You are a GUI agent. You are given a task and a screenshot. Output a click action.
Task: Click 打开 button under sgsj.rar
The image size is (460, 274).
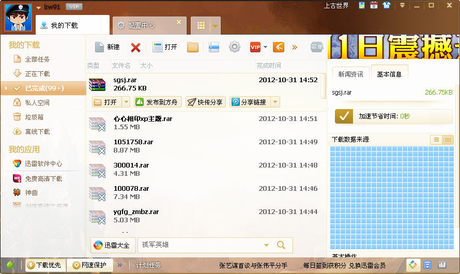[x=107, y=102]
